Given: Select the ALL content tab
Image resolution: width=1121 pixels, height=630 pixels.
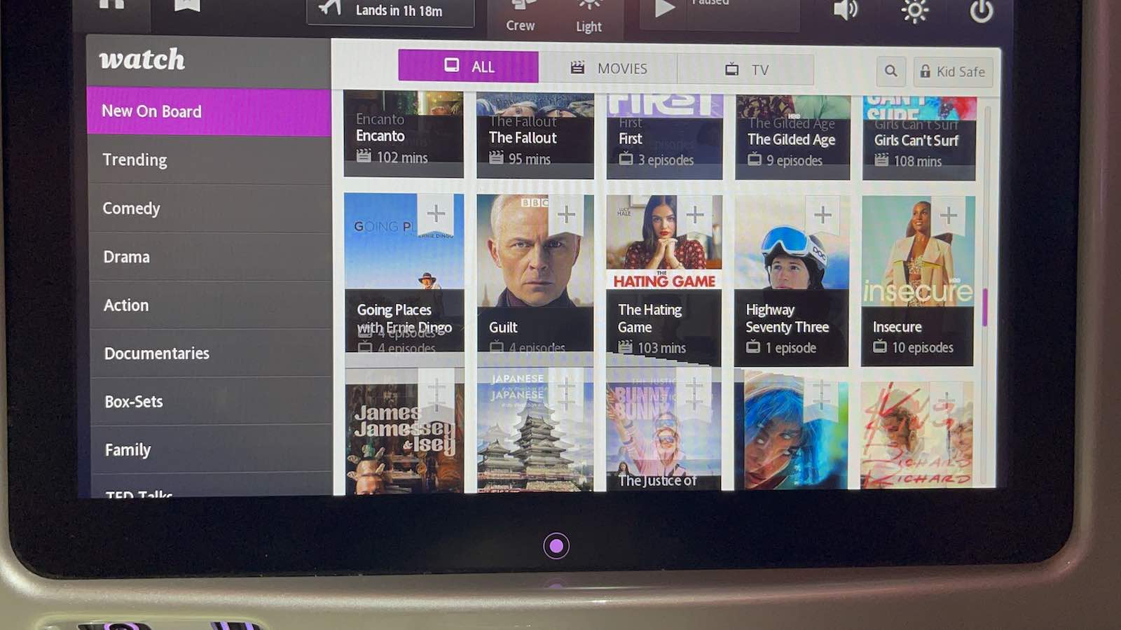Looking at the screenshot, I should 468,66.
